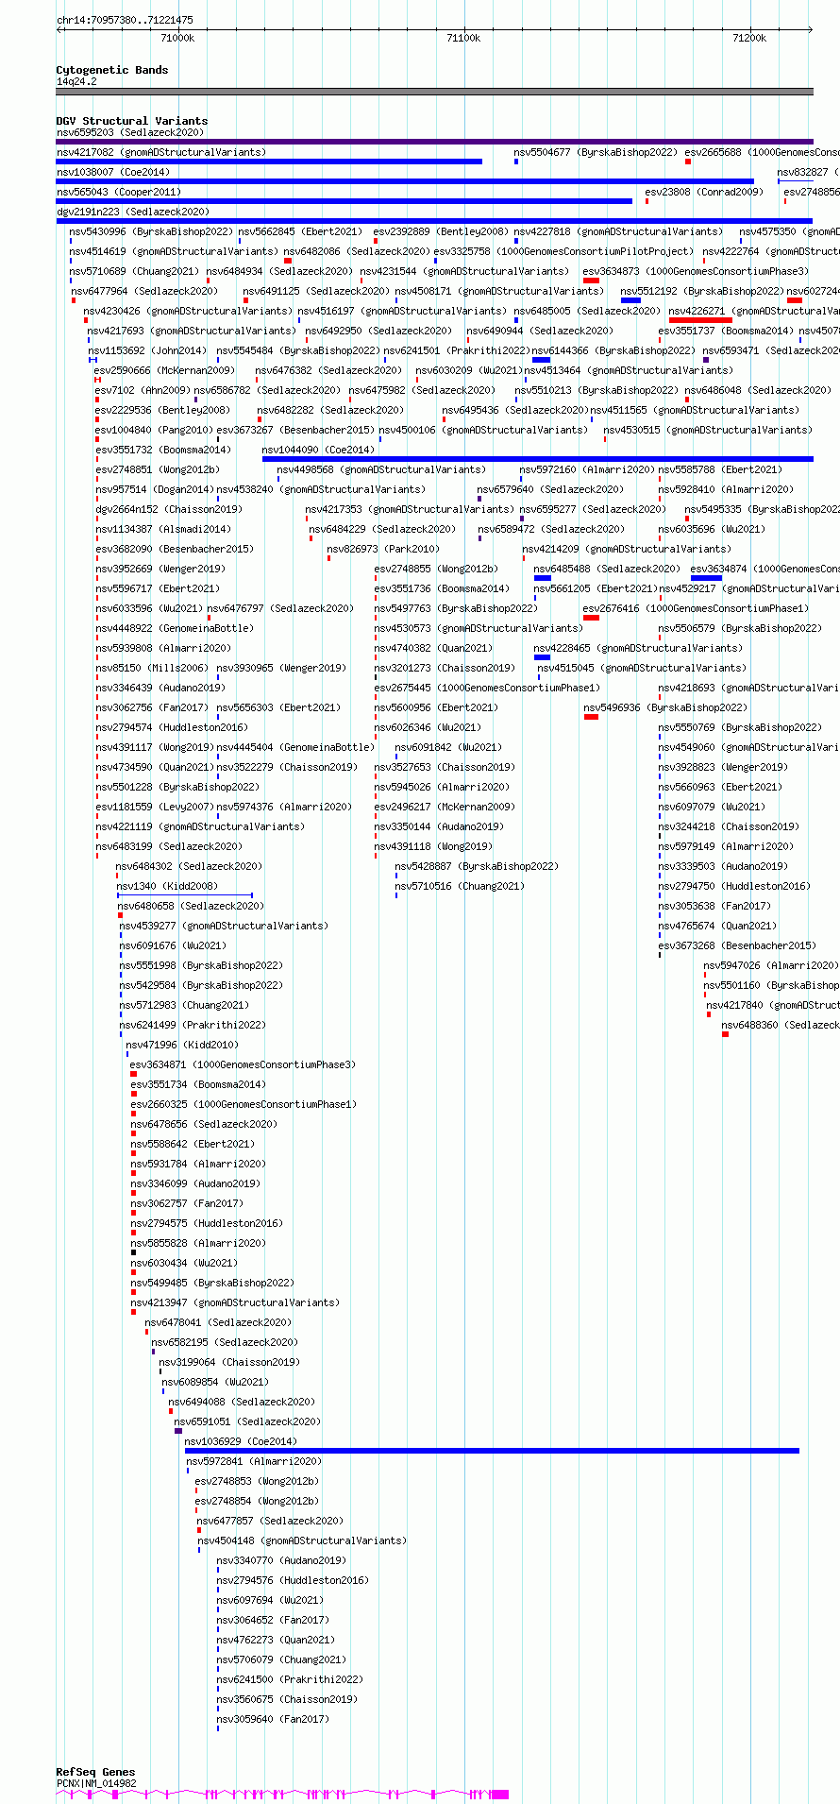Open nsv957514 (Dogan2014) variant
This screenshot has height=1804, width=840.
pyautogui.click(x=154, y=489)
